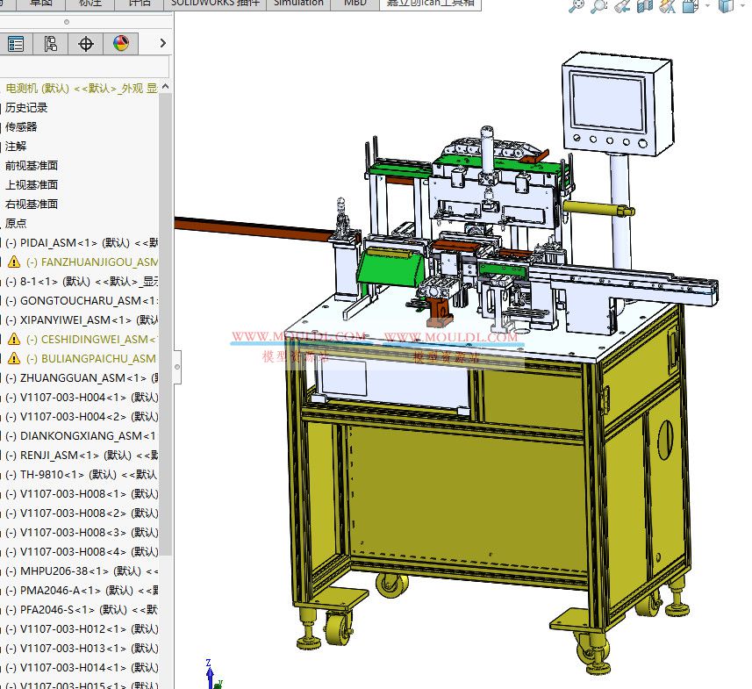Click the PropertyManager tab icon
This screenshot has height=689, width=752.
click(x=50, y=44)
